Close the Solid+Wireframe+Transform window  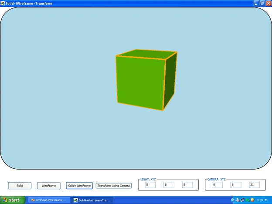[269, 3]
